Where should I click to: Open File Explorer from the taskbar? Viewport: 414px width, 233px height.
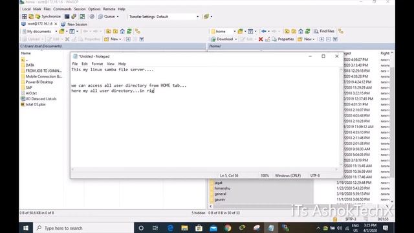pos(184,228)
